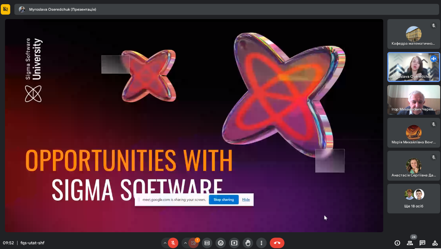The height and width of the screenshot is (249, 441).
Task: Toggle closed captions
Action: click(x=207, y=243)
